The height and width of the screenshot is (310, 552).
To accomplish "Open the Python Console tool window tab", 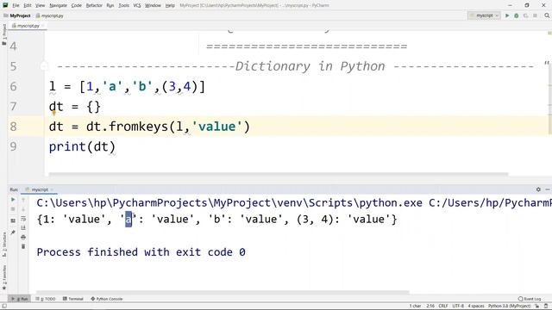I will (x=107, y=299).
